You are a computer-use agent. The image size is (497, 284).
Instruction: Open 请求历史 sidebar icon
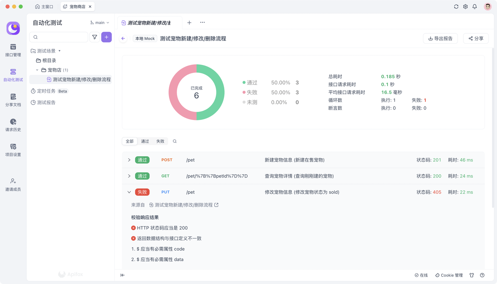pos(13,125)
